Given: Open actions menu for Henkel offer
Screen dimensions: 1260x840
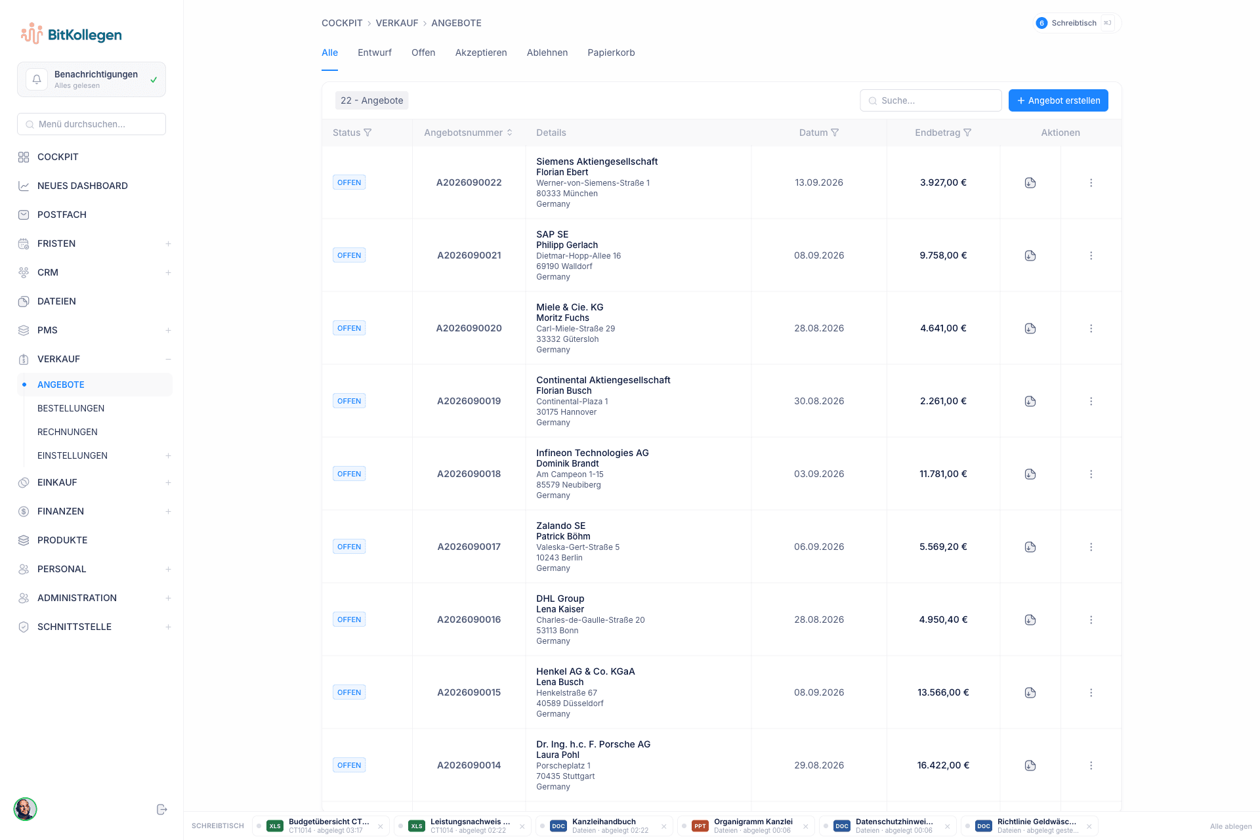Looking at the screenshot, I should click(x=1091, y=692).
